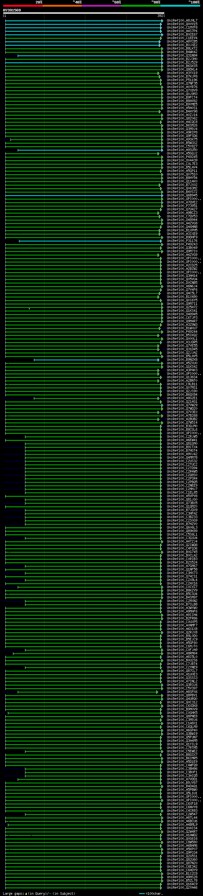This screenshot has width=203, height=896.
Task: Click the orange ~40% identity legend segment
Action: click(x=62, y=6)
